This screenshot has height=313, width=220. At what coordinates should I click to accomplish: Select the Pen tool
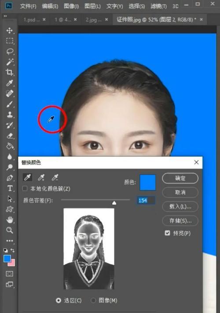pyautogui.click(x=9, y=178)
